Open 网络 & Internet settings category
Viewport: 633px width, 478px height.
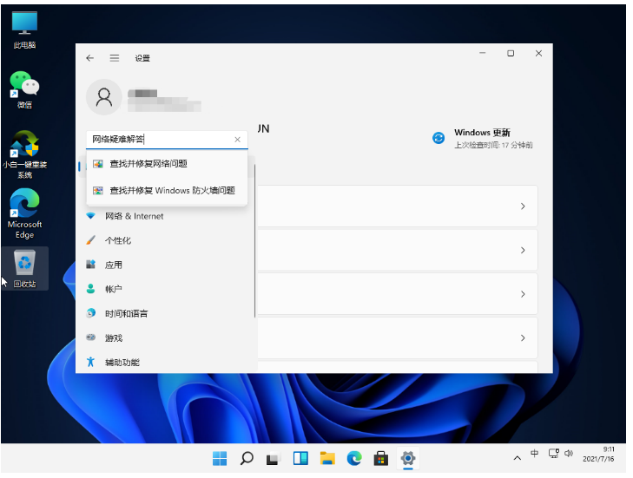[x=134, y=216]
